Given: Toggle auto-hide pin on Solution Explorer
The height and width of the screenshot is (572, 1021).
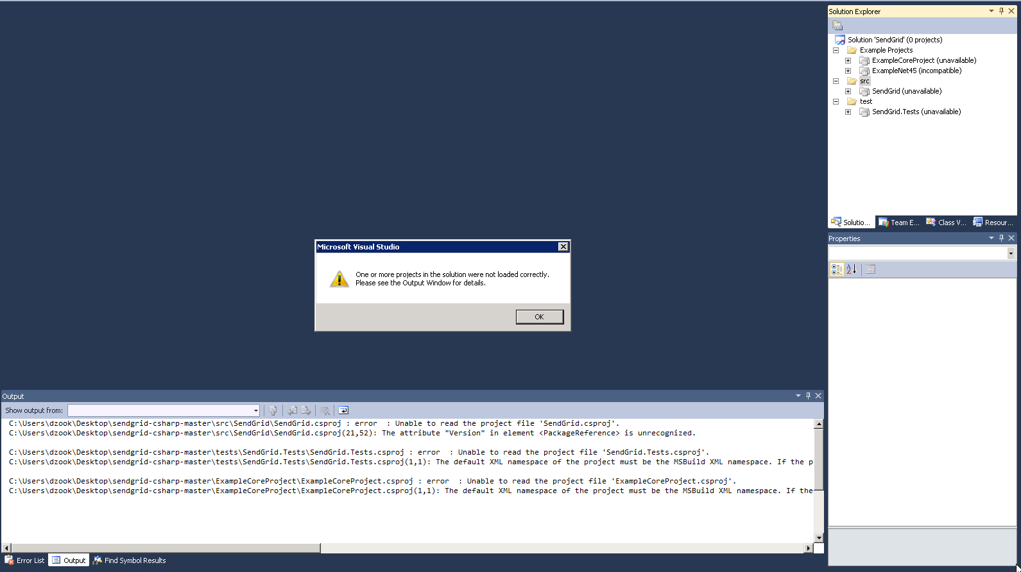Looking at the screenshot, I should (1001, 11).
